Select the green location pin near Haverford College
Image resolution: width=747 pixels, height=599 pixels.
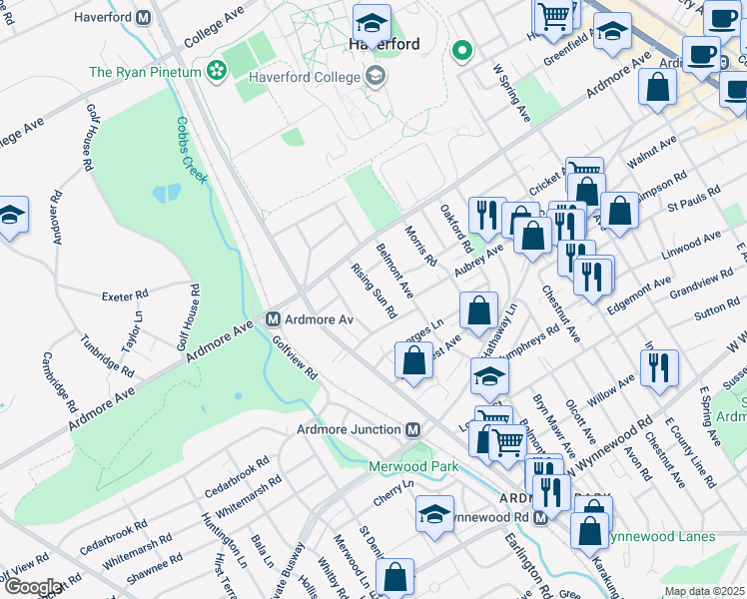coord(461,52)
